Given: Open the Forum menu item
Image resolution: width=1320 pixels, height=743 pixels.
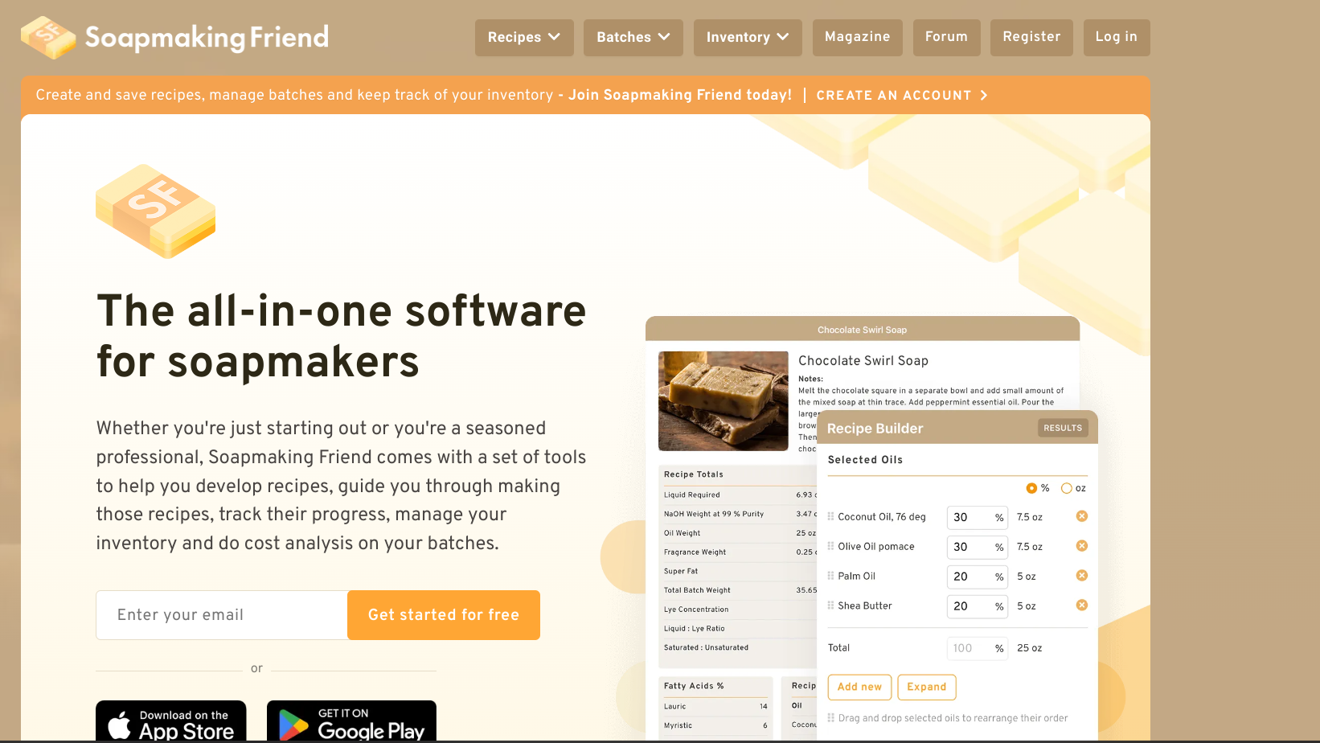Looking at the screenshot, I should click(x=946, y=37).
